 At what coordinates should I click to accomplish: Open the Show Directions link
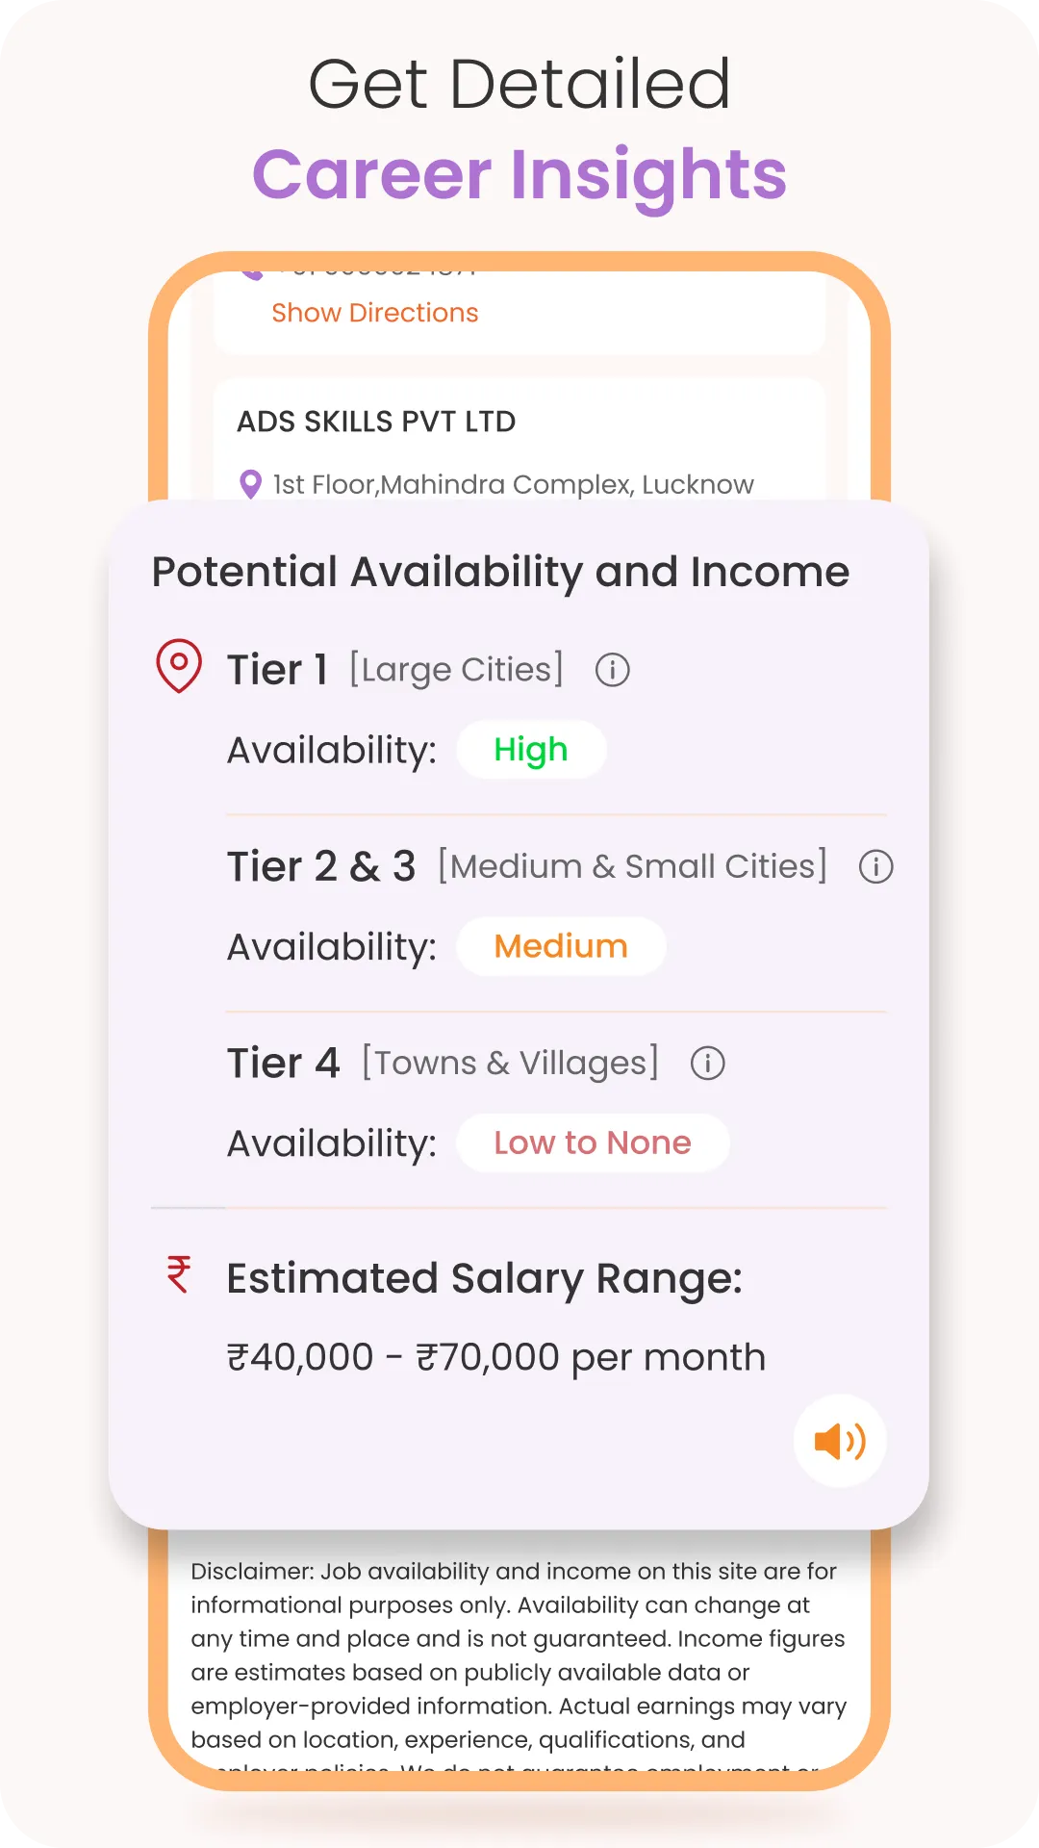(374, 313)
